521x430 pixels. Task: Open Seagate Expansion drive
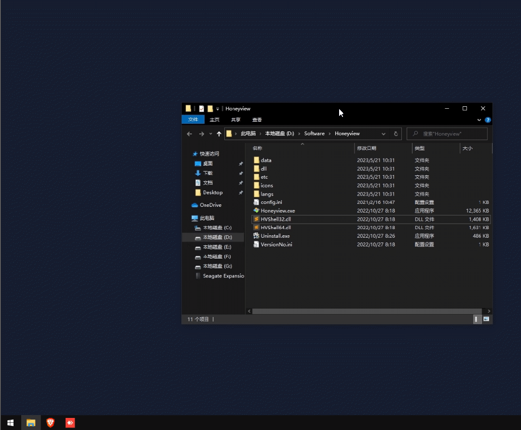(x=224, y=276)
